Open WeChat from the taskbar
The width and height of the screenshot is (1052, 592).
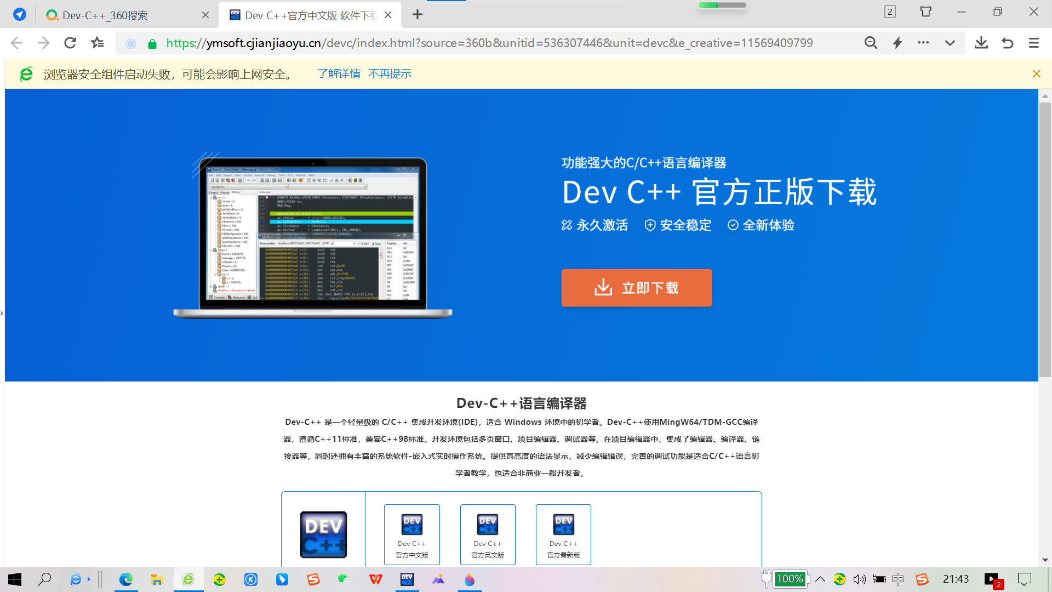click(x=344, y=579)
